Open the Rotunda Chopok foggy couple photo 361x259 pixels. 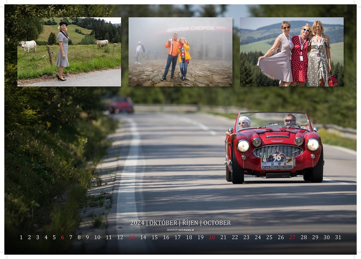[x=180, y=52]
